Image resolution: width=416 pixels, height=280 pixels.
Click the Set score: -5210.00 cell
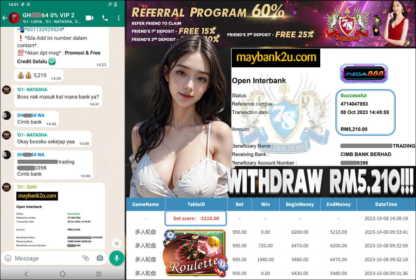(x=196, y=218)
